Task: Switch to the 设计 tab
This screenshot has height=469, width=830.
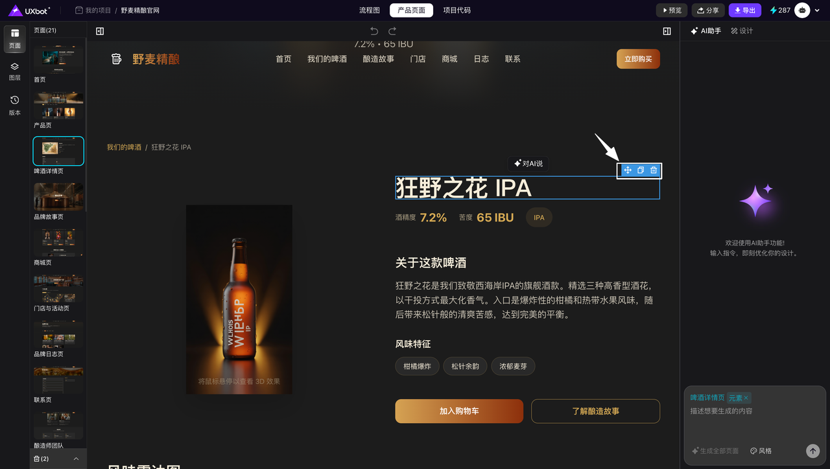Action: click(742, 31)
